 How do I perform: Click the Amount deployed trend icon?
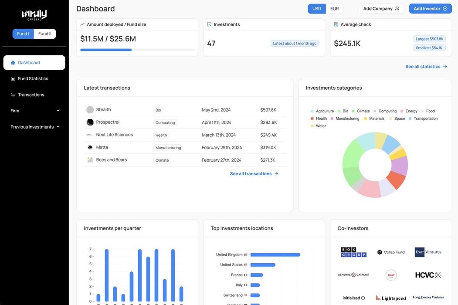pos(82,24)
